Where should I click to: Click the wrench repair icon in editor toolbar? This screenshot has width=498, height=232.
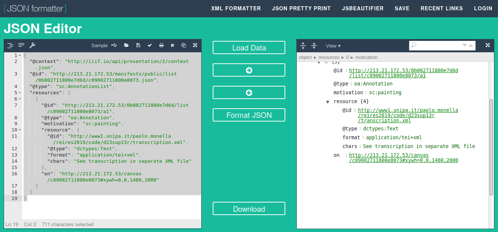coord(32,45)
